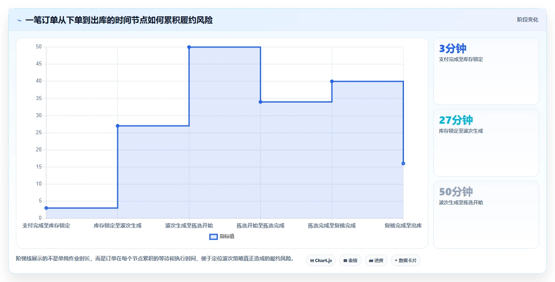
Task: Click the peak data point at 50
Action: (x=189, y=47)
